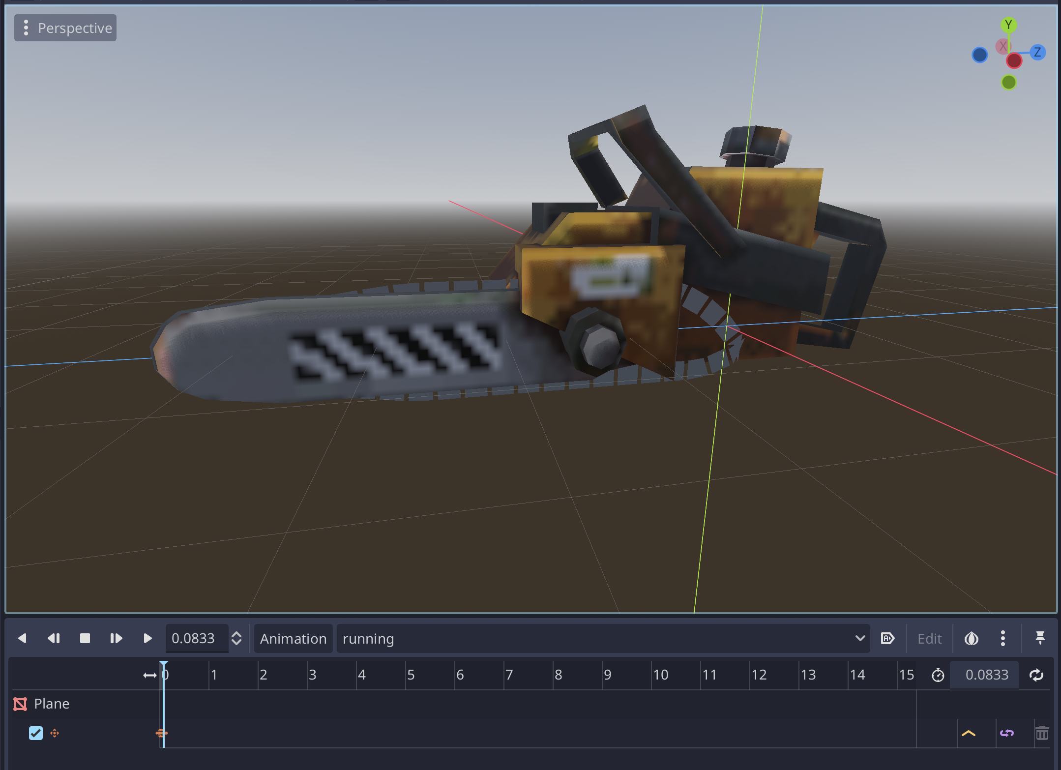This screenshot has height=770, width=1061.
Task: Select the keyframe at frame 0 on Plane track
Action: click(x=162, y=733)
